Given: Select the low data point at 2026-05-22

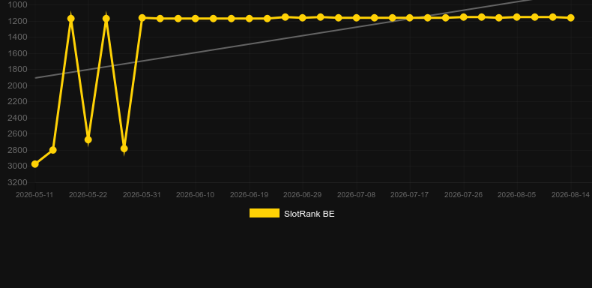Looking at the screenshot, I should tap(88, 139).
